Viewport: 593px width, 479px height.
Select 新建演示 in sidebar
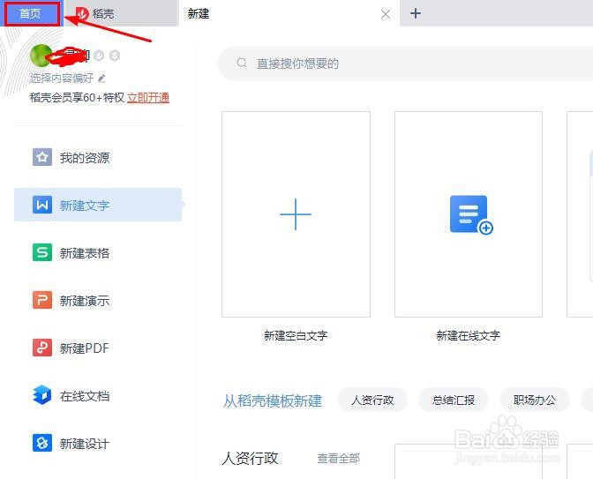click(x=98, y=300)
